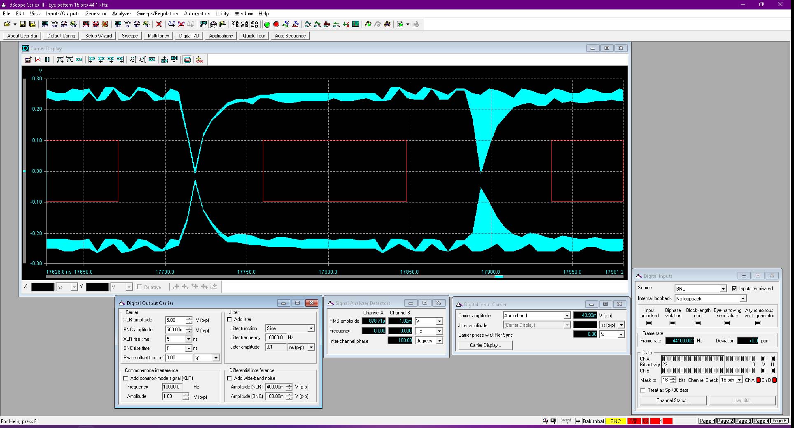Screen dimensions: 794x428
Task: Click the common-mode Frequency input field
Action: tap(172, 387)
